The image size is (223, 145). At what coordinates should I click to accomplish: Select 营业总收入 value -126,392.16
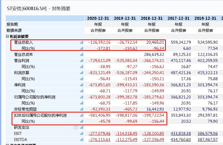(100, 42)
